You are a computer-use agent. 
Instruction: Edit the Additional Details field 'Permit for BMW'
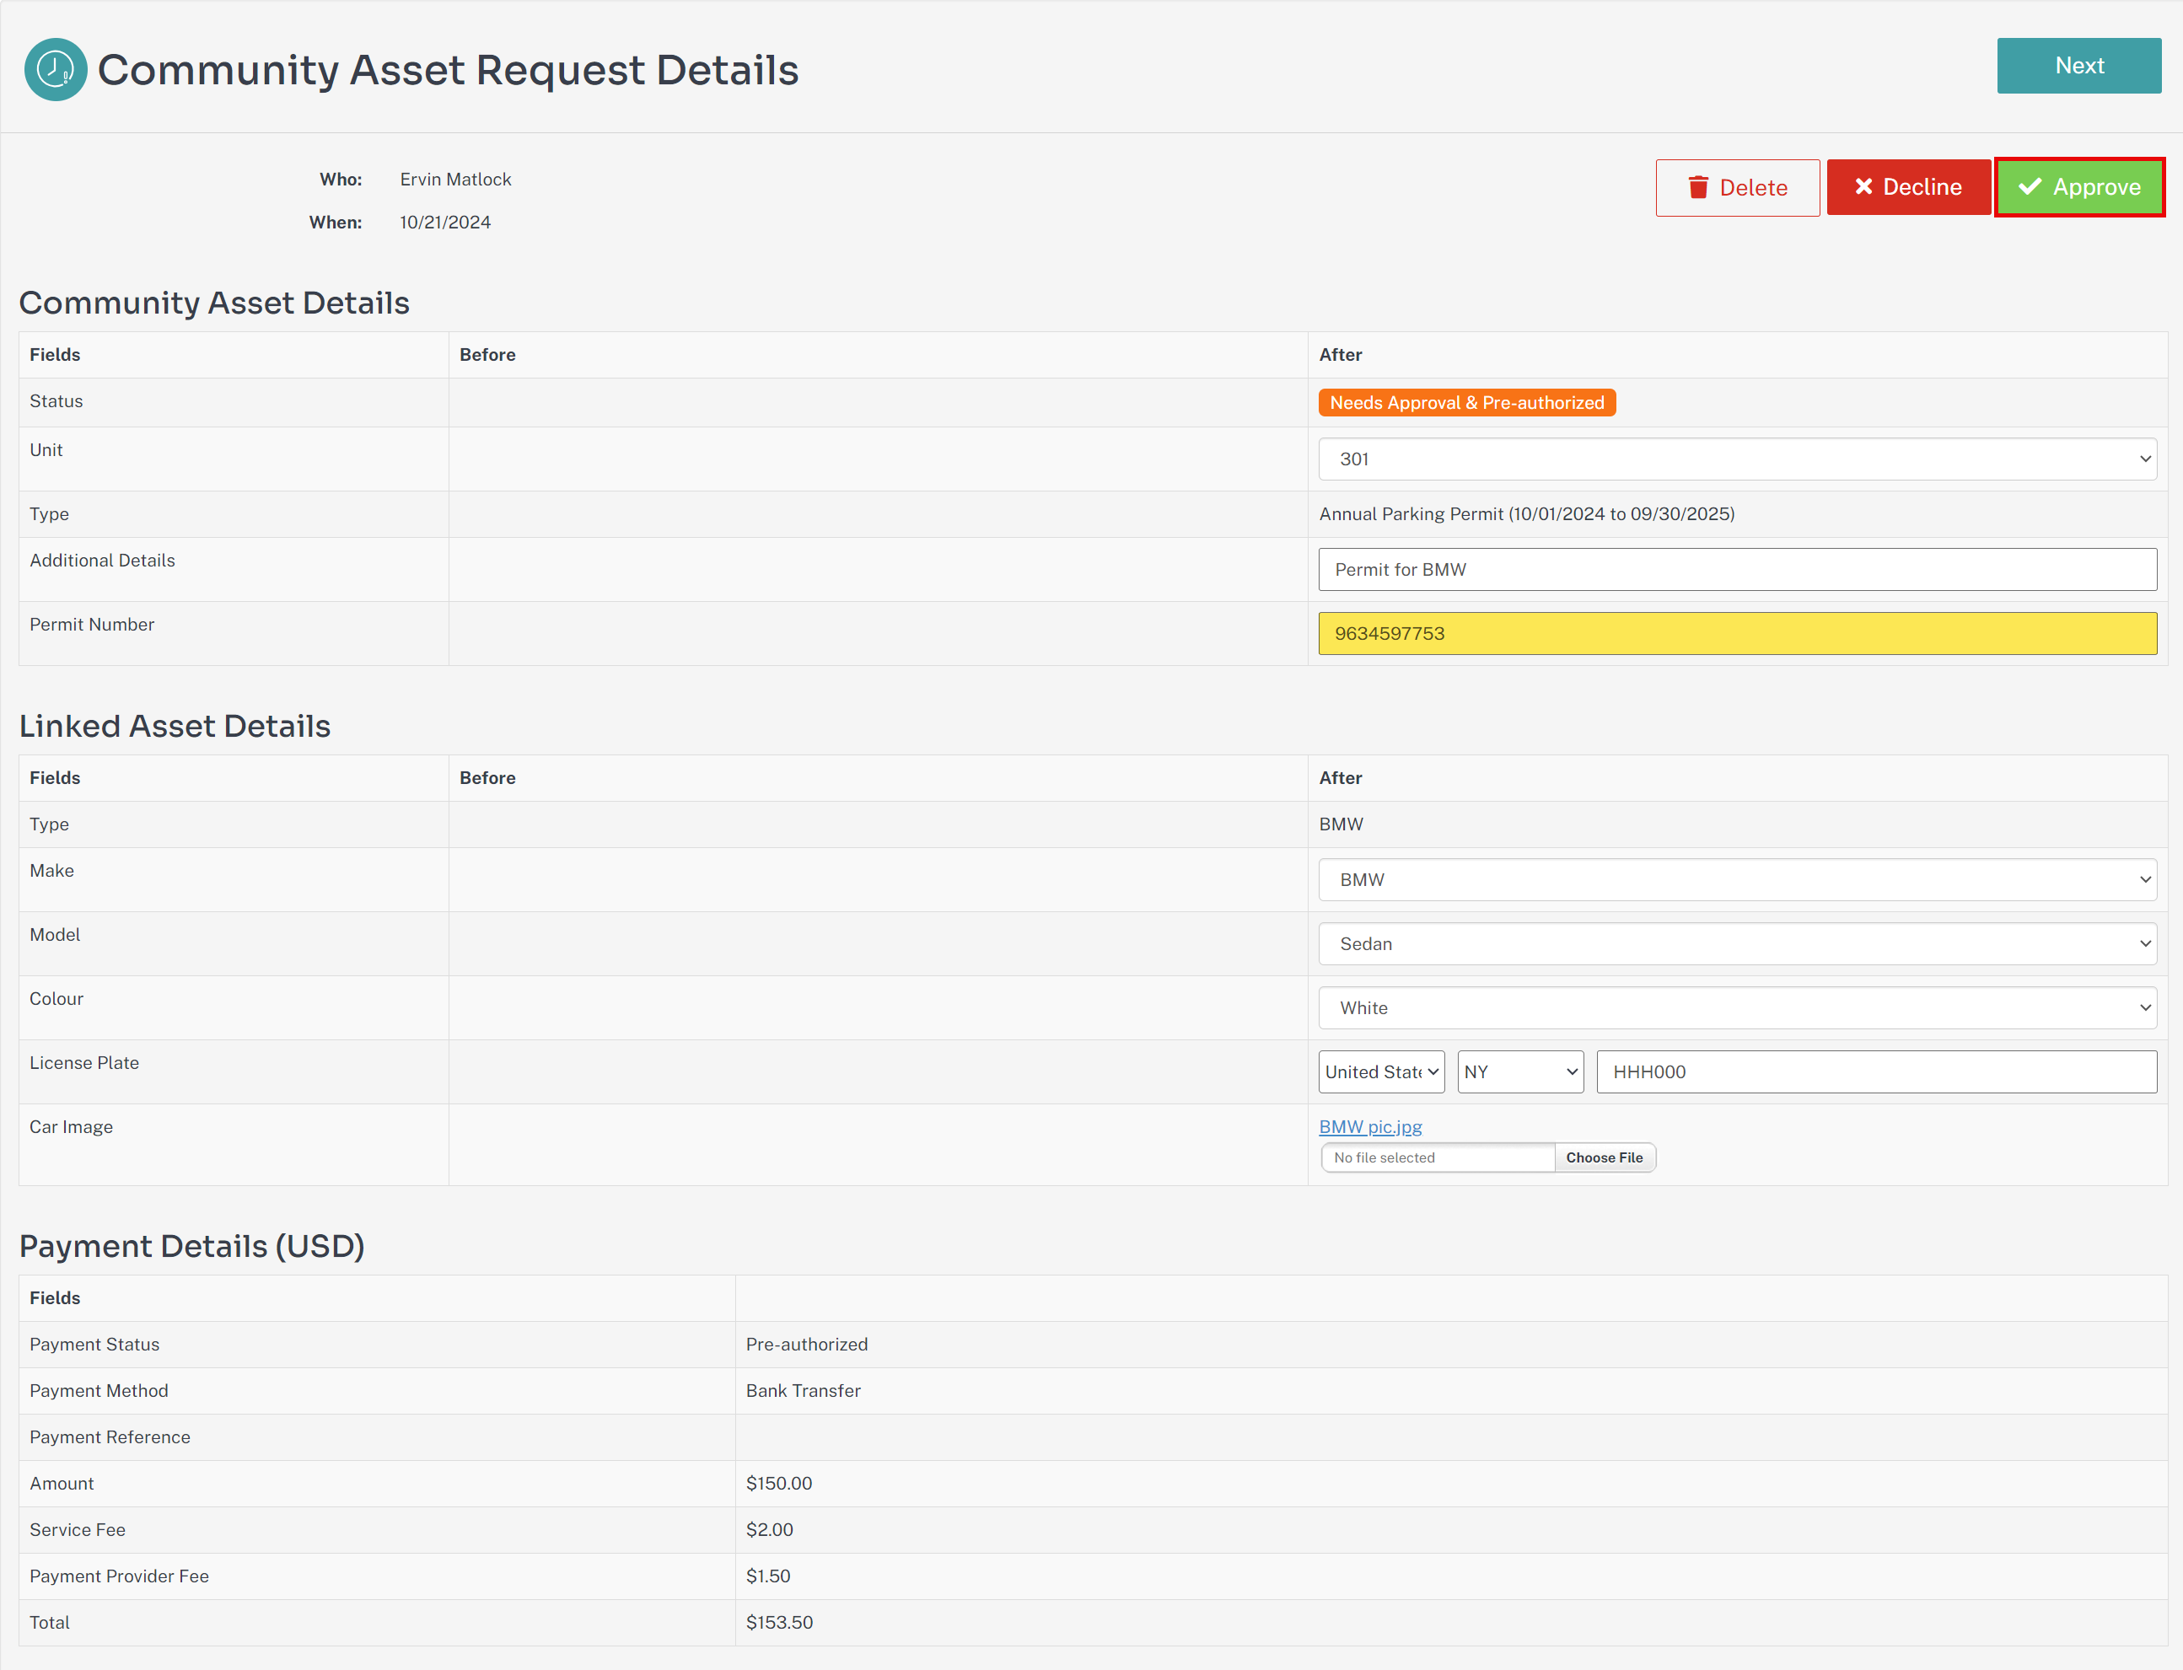1738,570
